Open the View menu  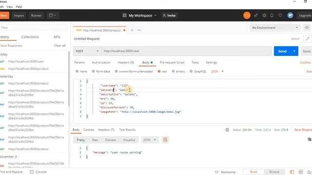tap(10, 7)
